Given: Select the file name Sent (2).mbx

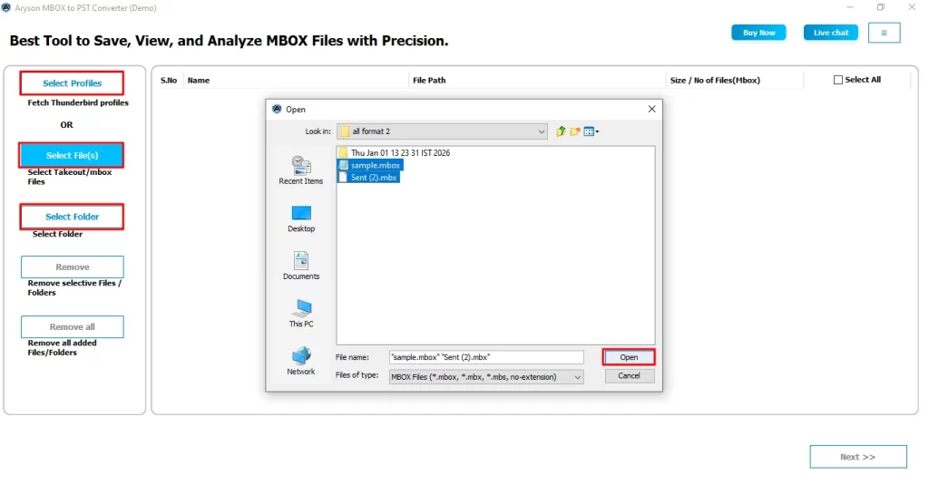Looking at the screenshot, I should click(373, 178).
